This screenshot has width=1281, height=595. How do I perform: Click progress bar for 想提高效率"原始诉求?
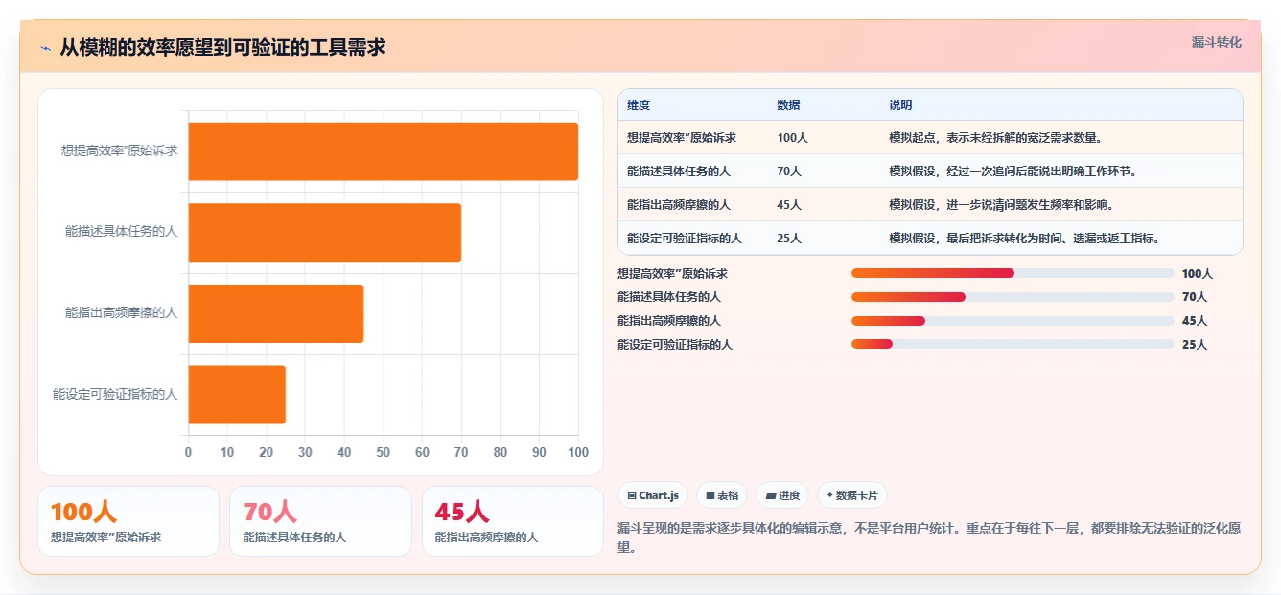point(1013,273)
